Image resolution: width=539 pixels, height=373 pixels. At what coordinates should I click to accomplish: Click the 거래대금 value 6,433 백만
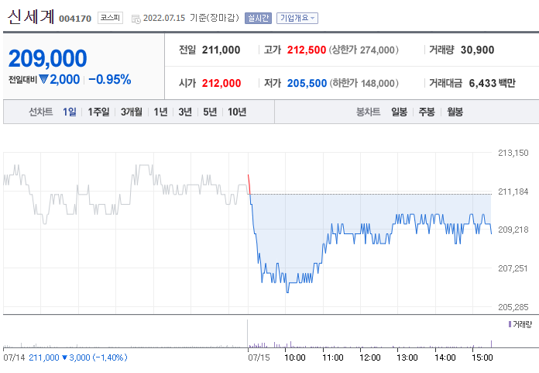pos(492,83)
